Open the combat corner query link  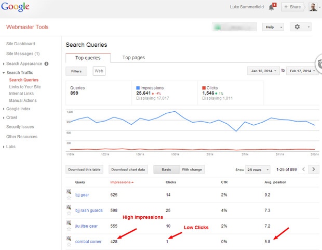[x=88, y=242]
